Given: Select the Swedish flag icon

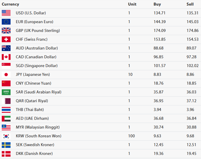Looking at the screenshot, I should point(6,145).
